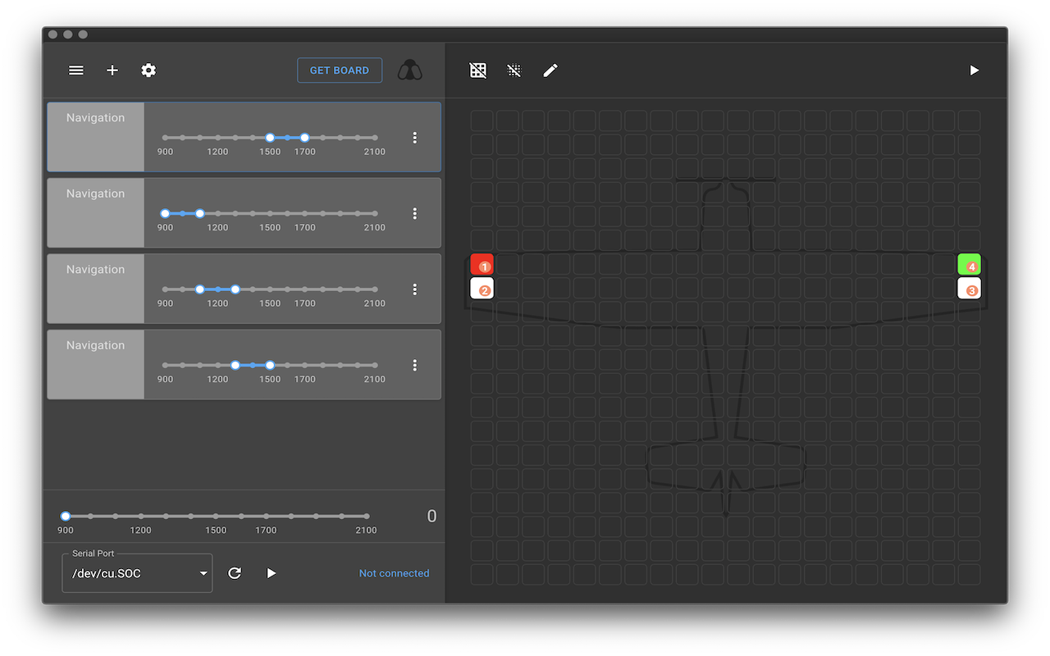Select the full grid icon in toolbar
Screen dimensions: 1050x656
[x=478, y=71]
